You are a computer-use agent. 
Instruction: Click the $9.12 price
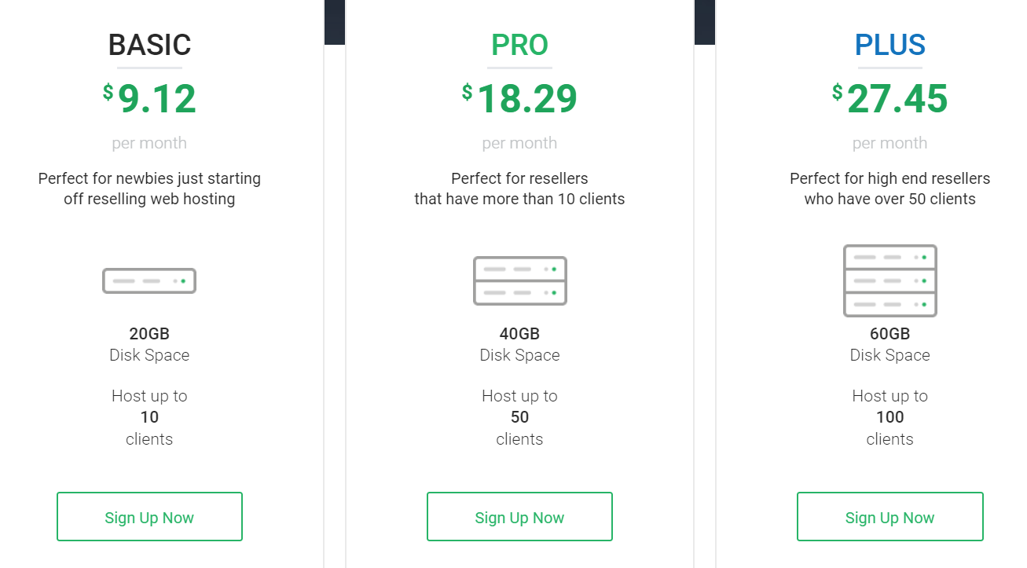(149, 99)
